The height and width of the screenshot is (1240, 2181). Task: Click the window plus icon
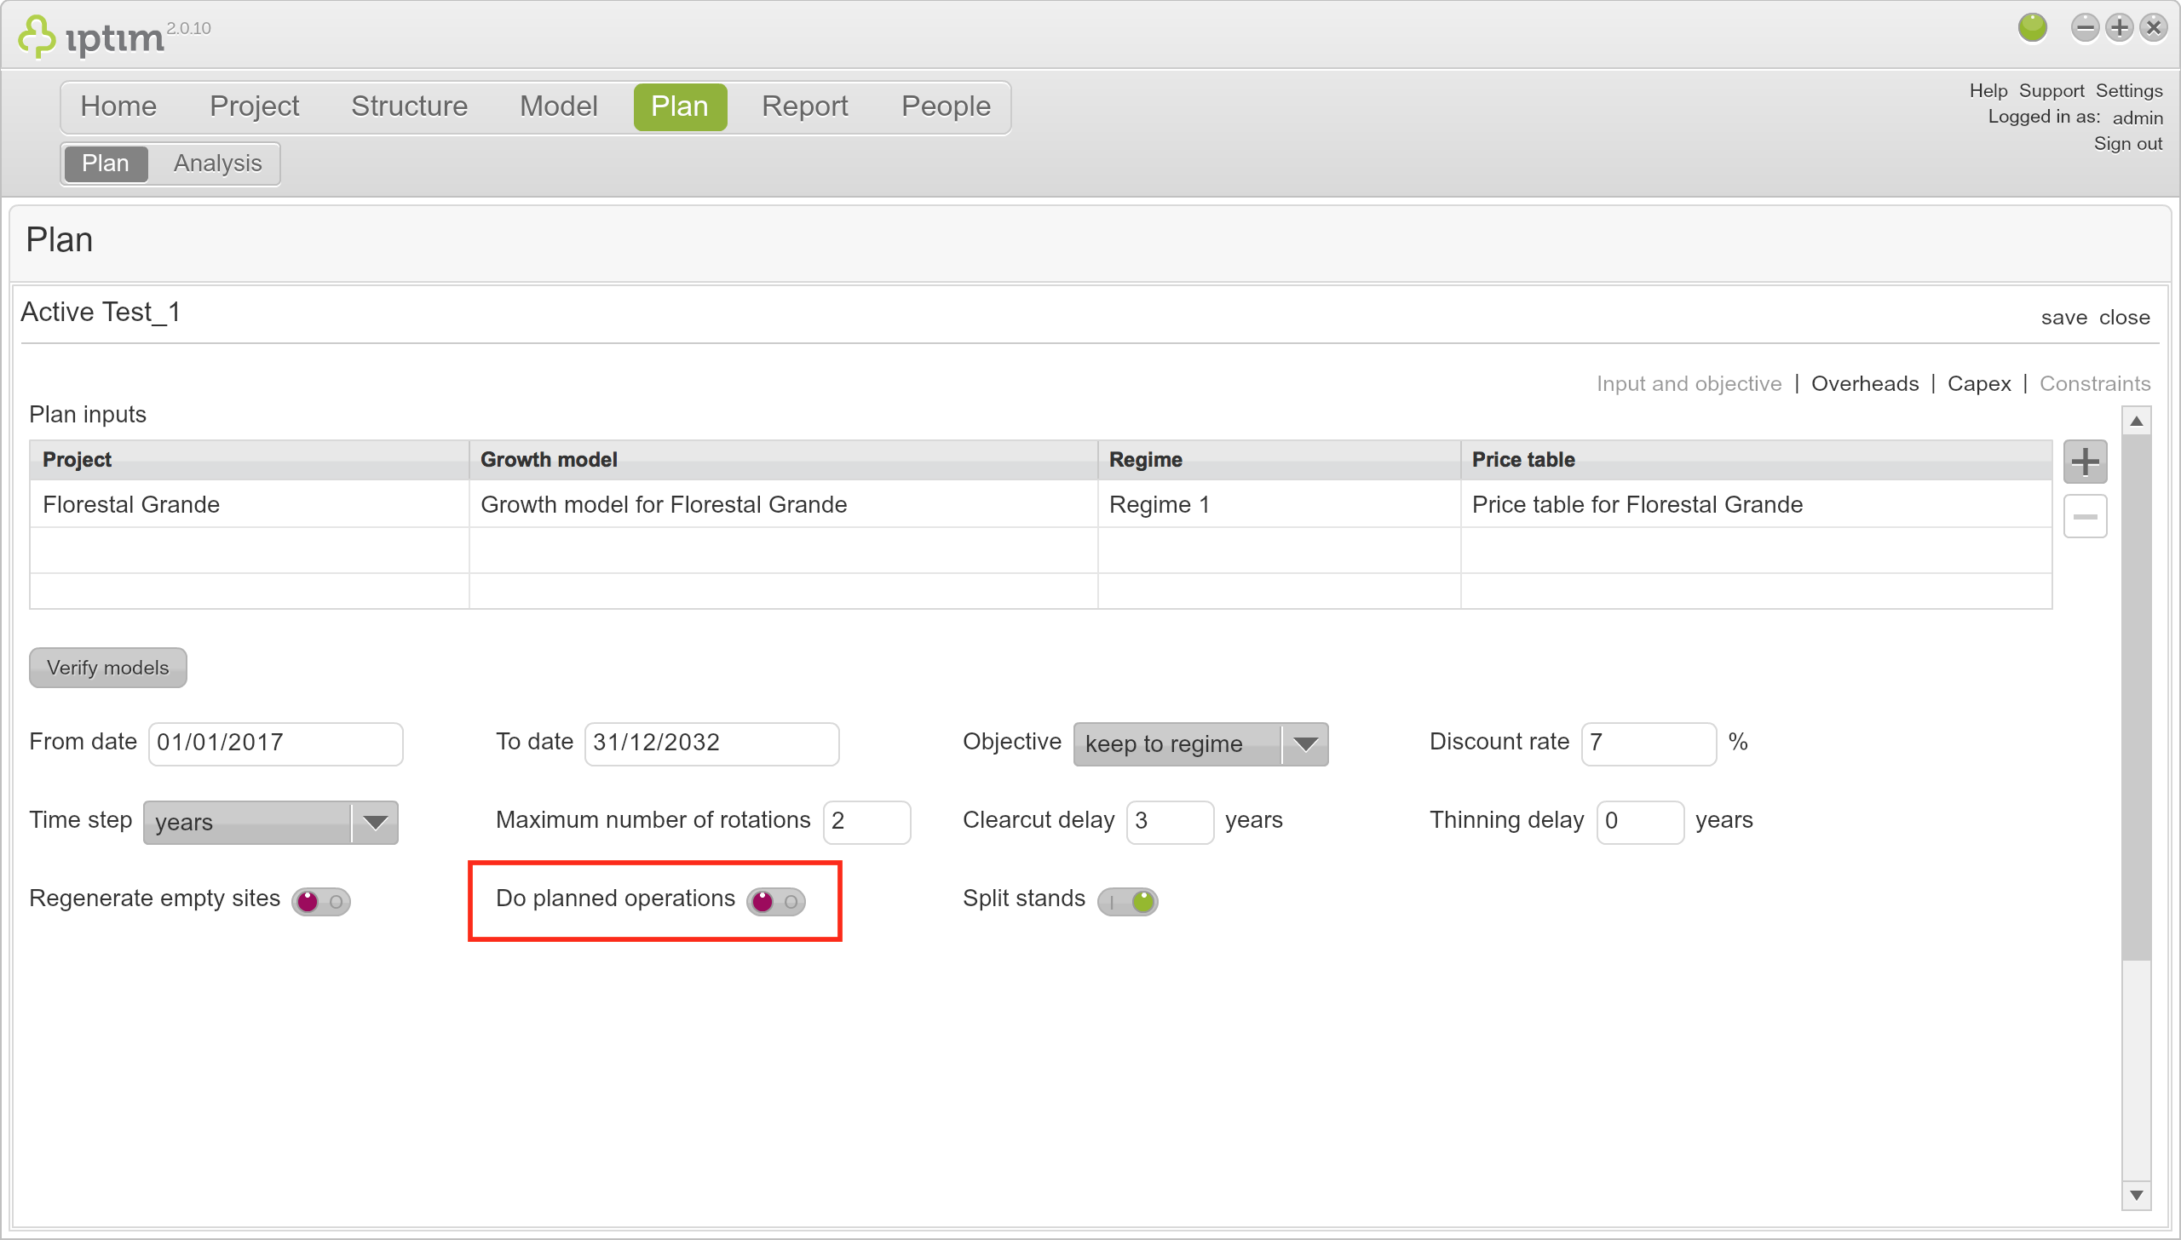click(x=2119, y=28)
